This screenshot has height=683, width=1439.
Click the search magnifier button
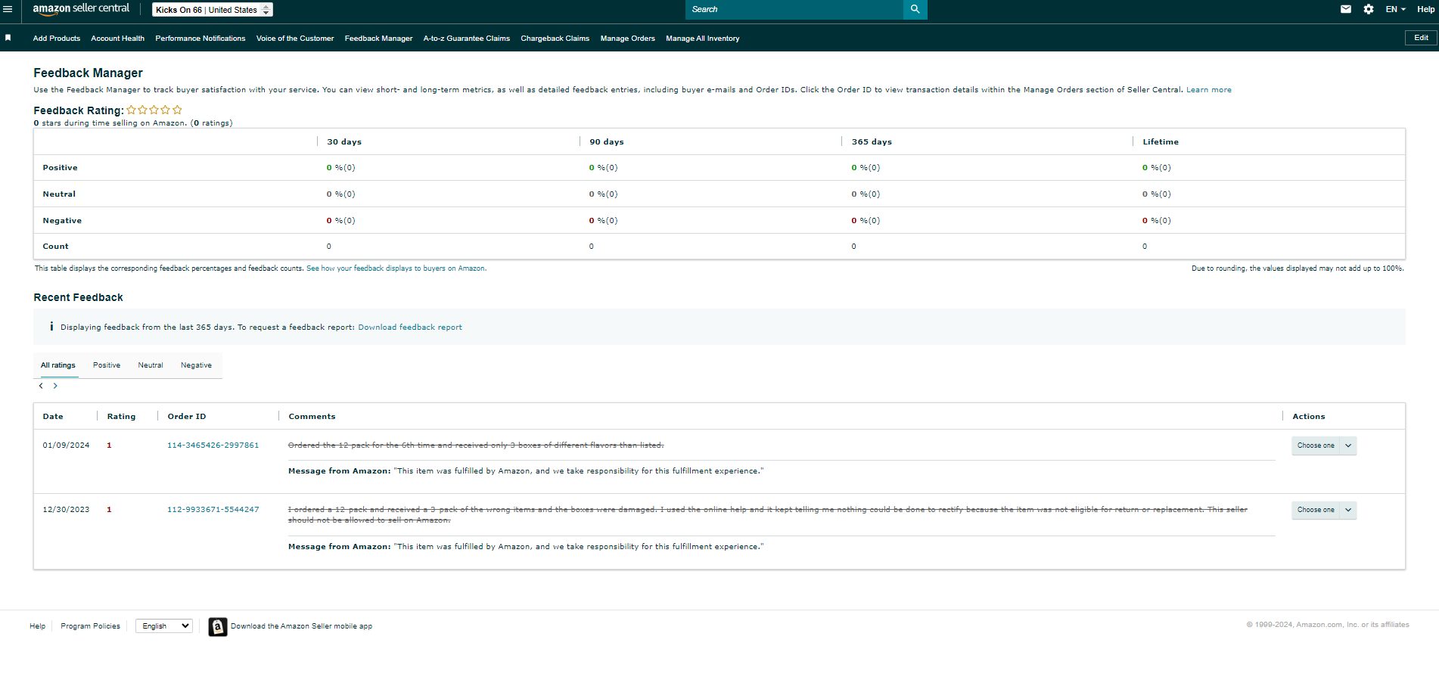(915, 9)
